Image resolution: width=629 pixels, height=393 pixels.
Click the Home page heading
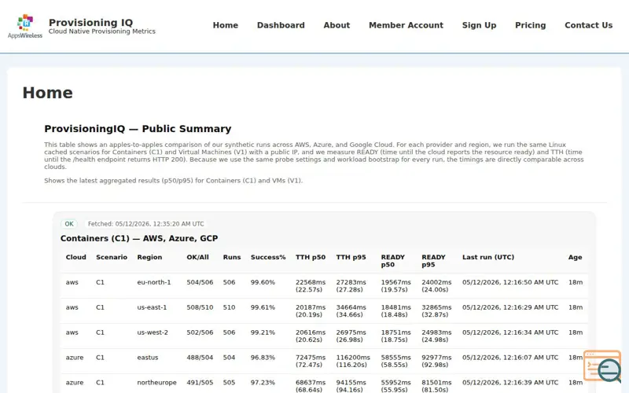(x=47, y=93)
